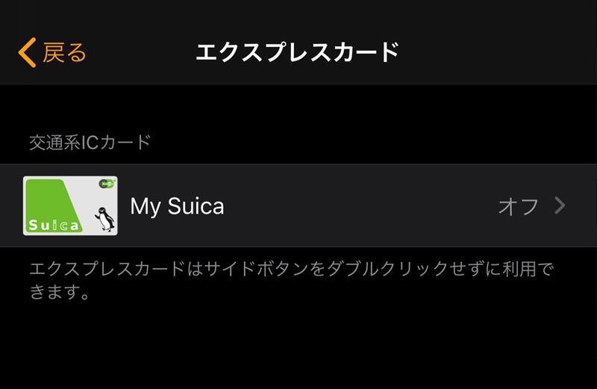Tap the orange back chevron arrow
Viewport: 597px width, 389px height.
point(27,52)
